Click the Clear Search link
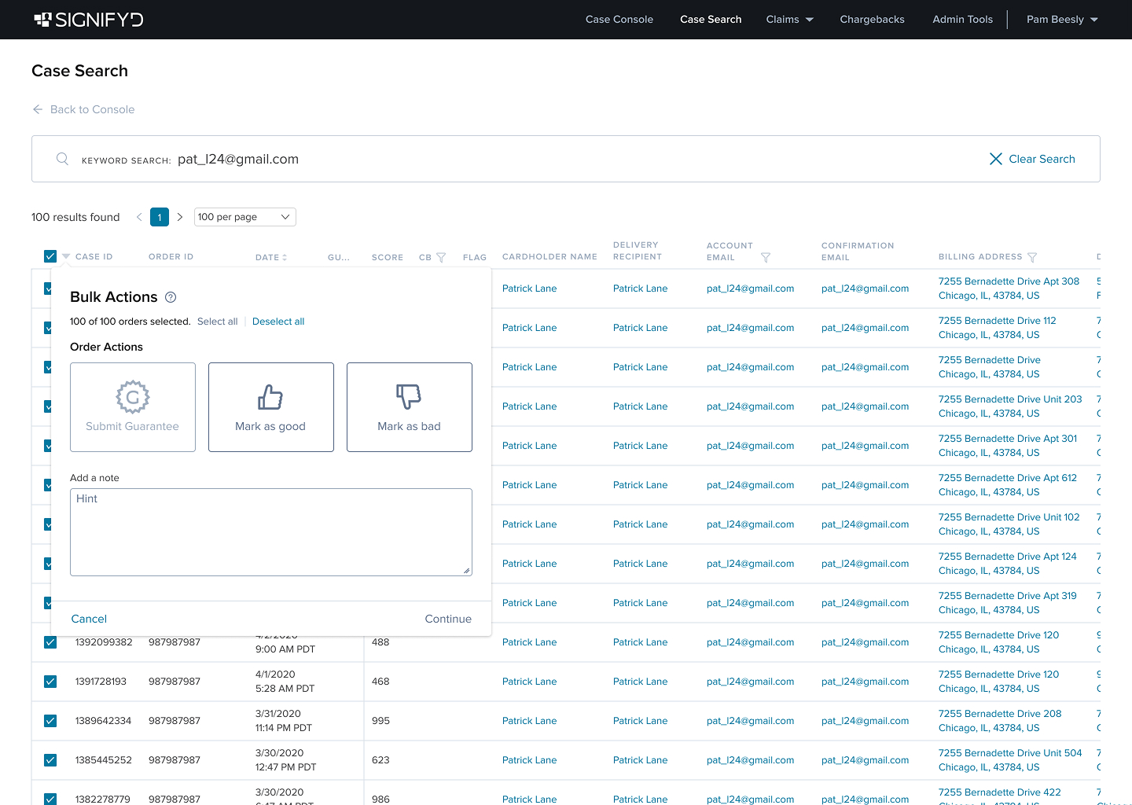1132x805 pixels. click(x=1042, y=159)
